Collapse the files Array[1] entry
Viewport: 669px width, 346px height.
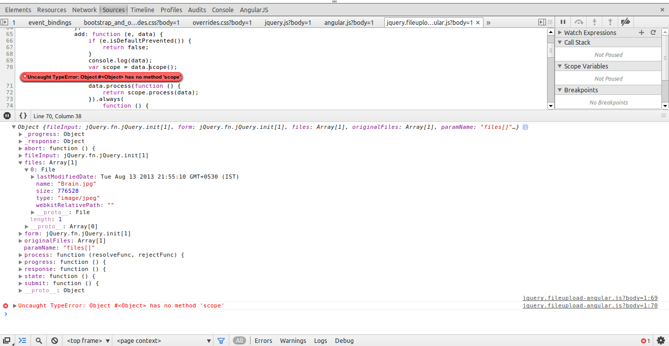click(20, 162)
